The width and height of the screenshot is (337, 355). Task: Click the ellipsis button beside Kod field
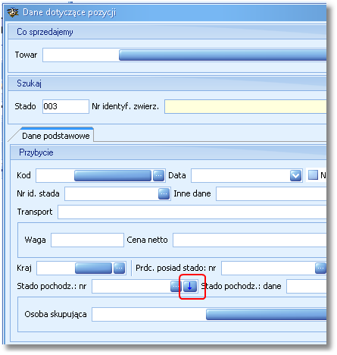coord(158,175)
